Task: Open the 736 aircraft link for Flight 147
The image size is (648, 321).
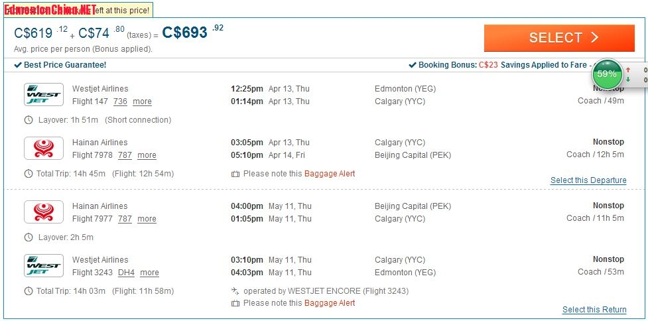Action: click(x=120, y=101)
